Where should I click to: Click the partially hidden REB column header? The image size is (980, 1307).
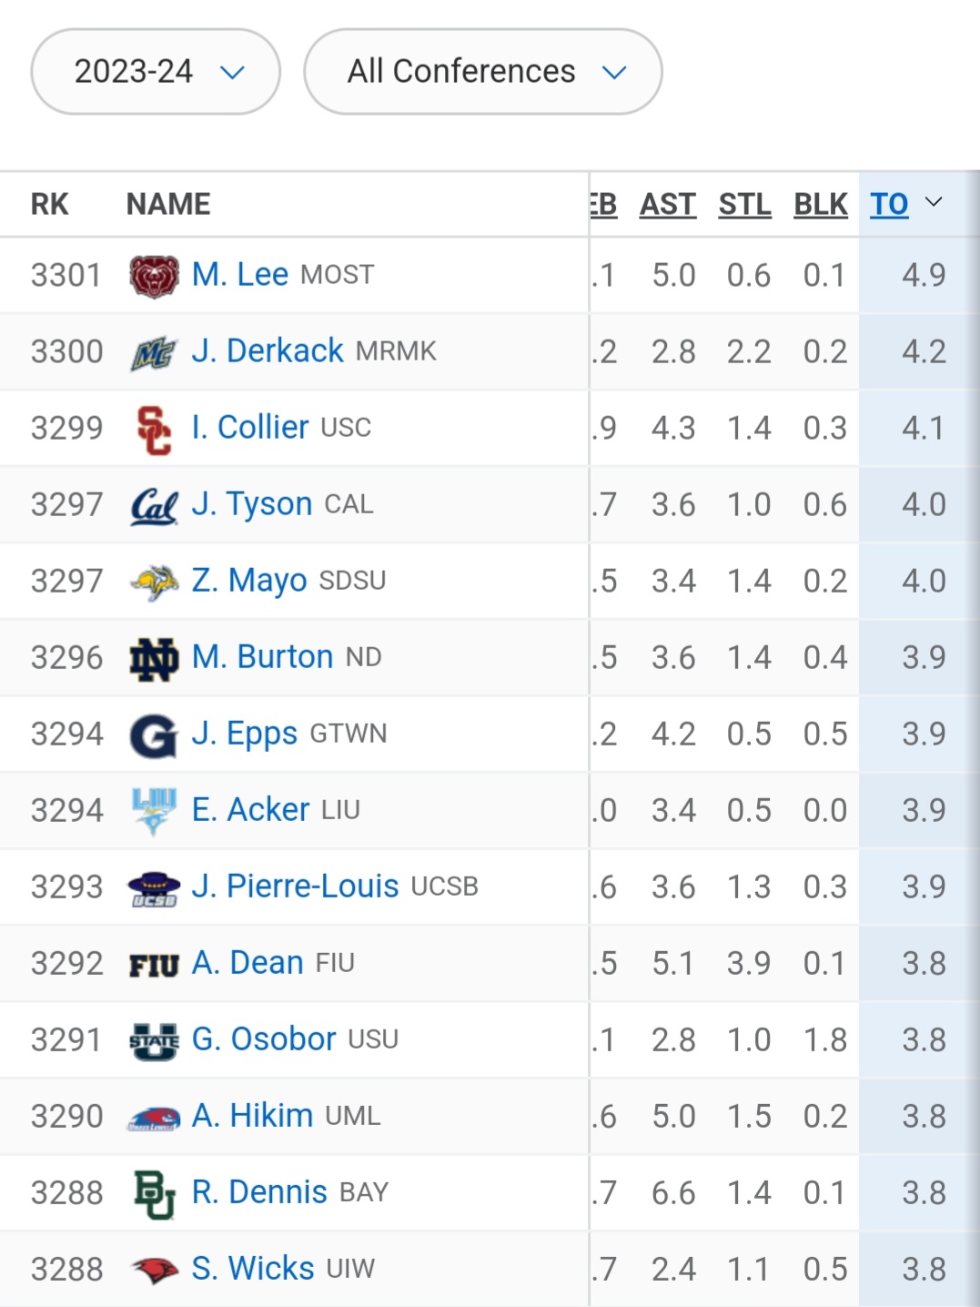pyautogui.click(x=603, y=205)
